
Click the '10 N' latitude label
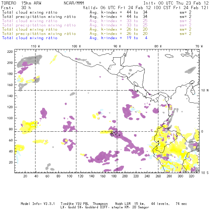205,91
